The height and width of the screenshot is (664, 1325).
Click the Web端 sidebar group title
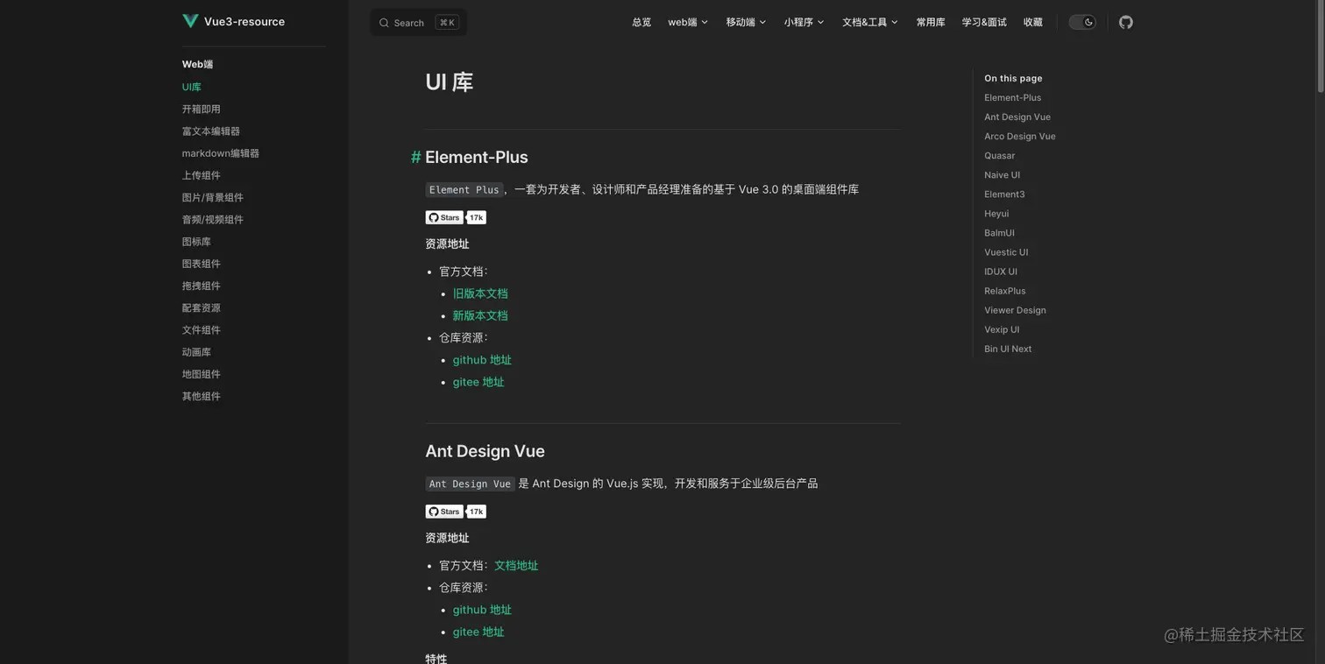click(197, 64)
